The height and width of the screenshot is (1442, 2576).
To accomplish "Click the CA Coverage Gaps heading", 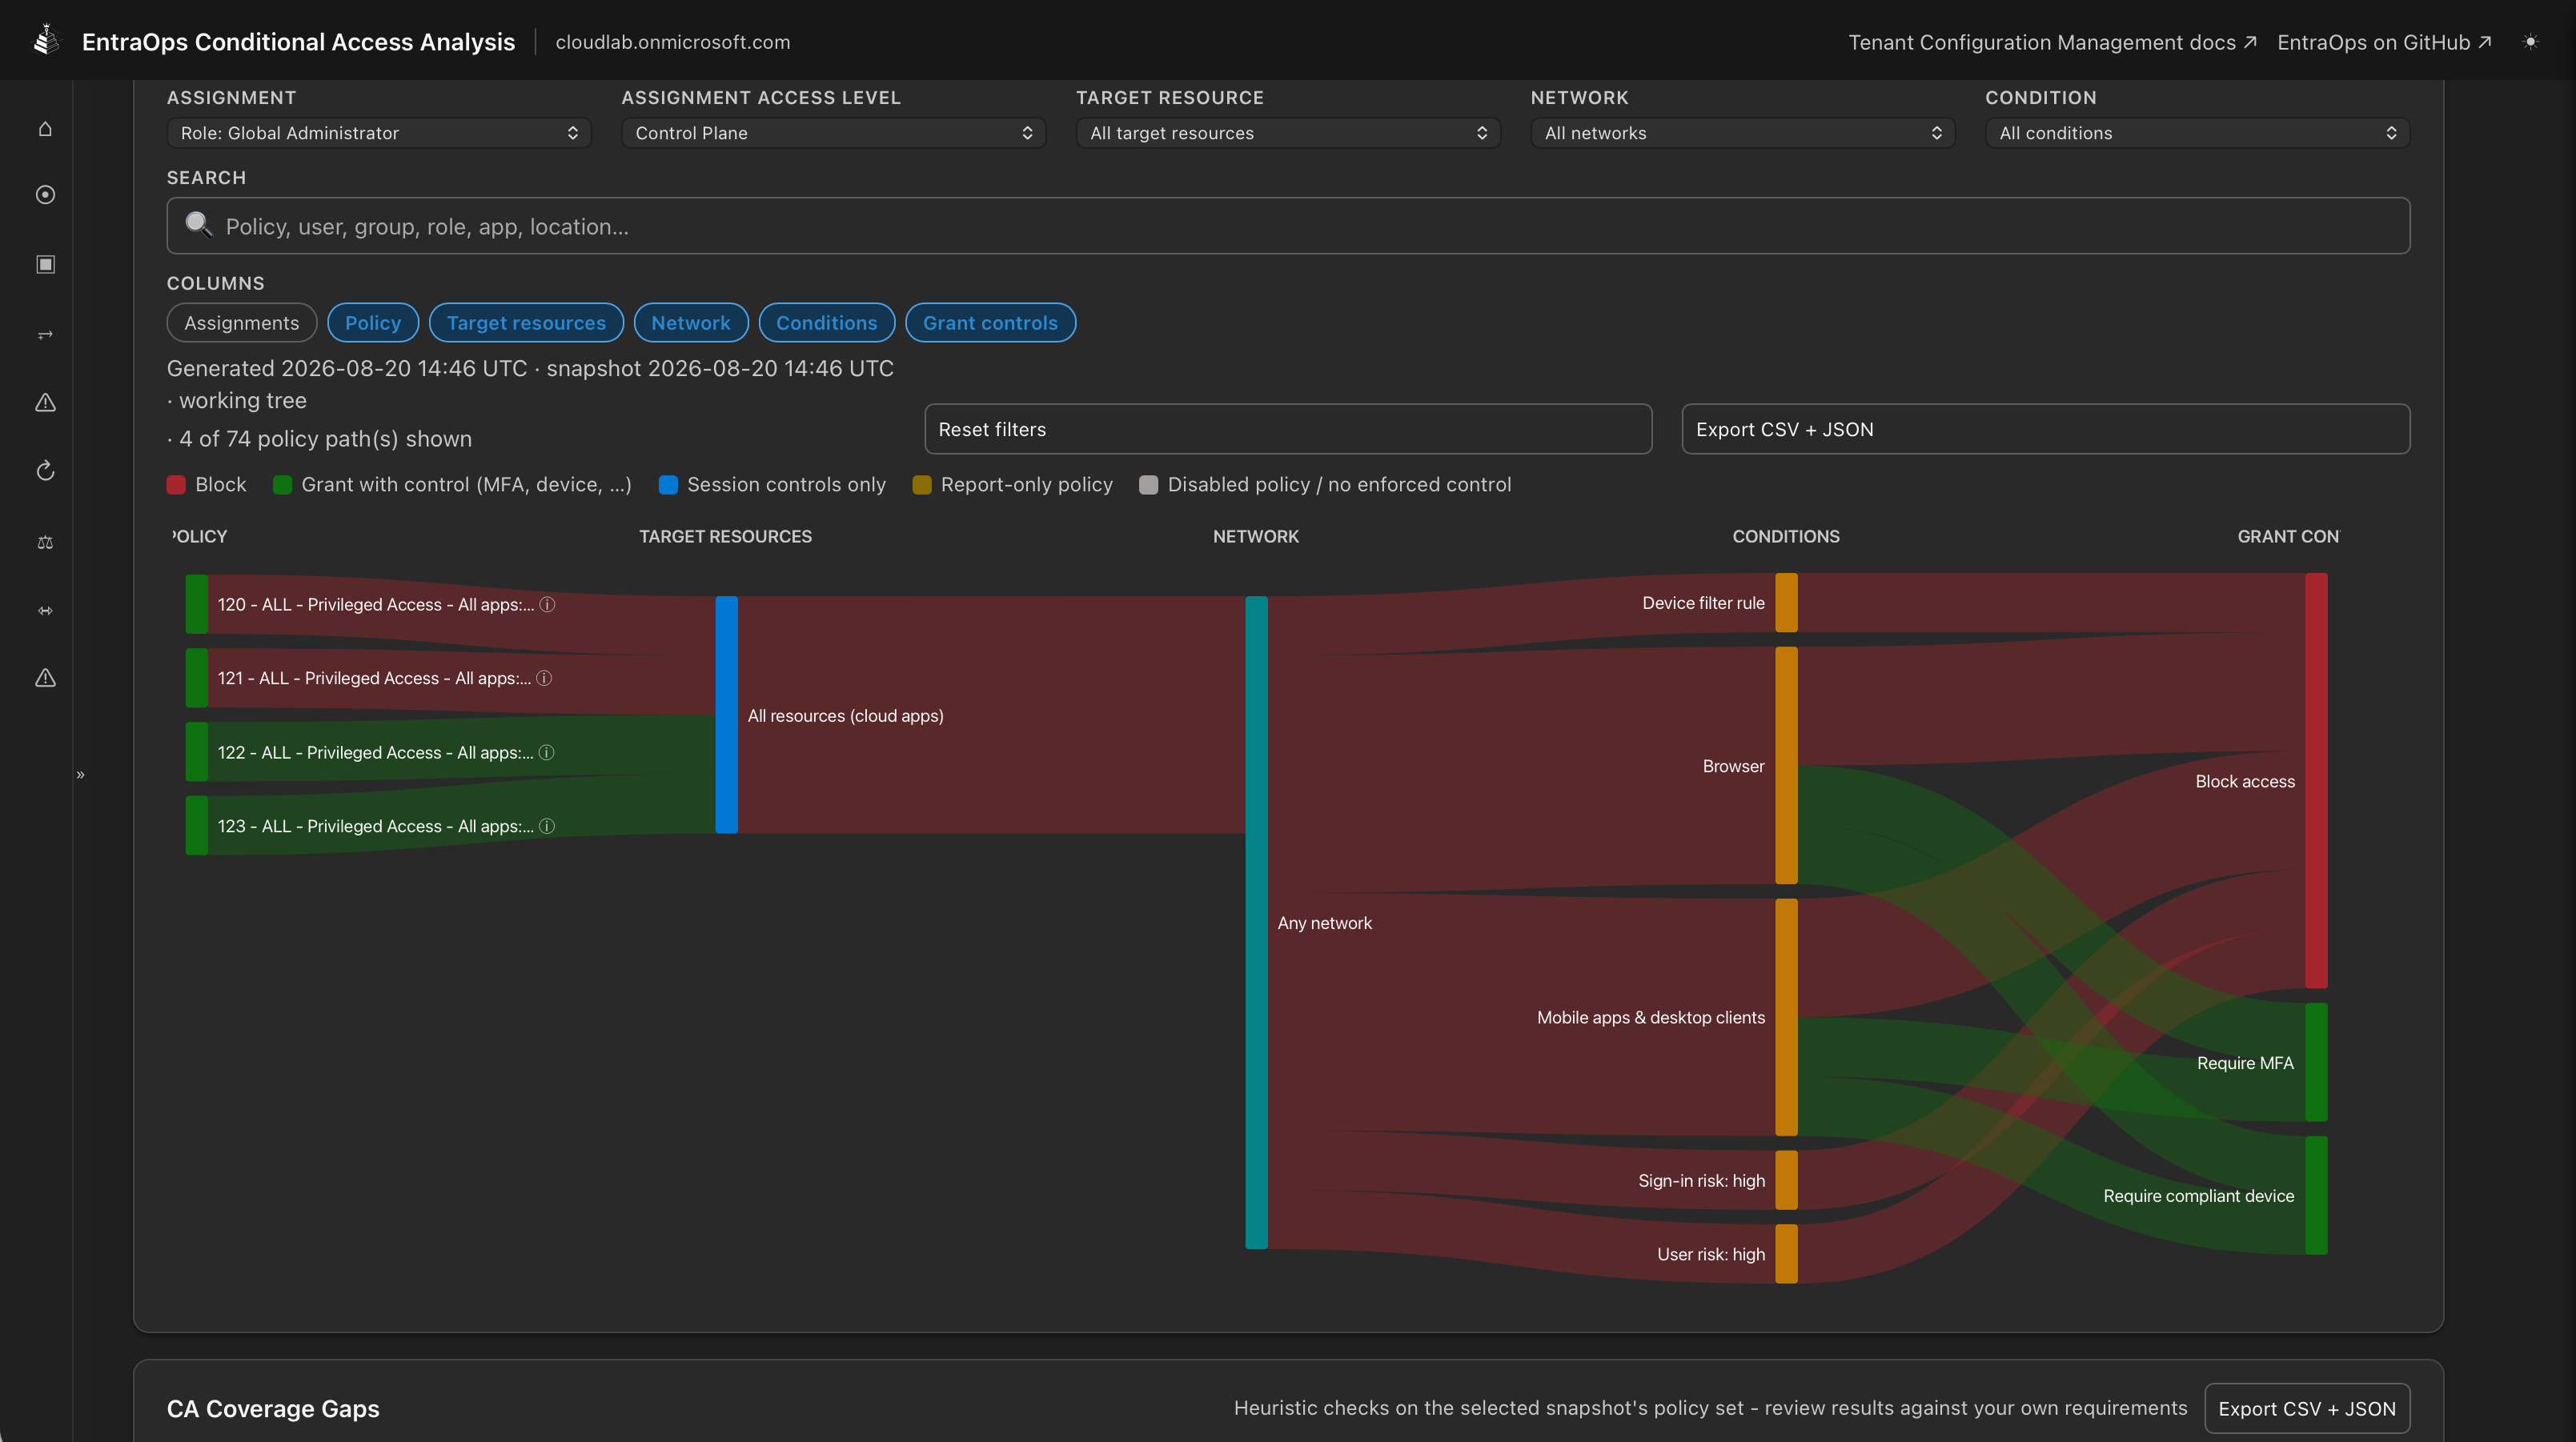I will (273, 1409).
